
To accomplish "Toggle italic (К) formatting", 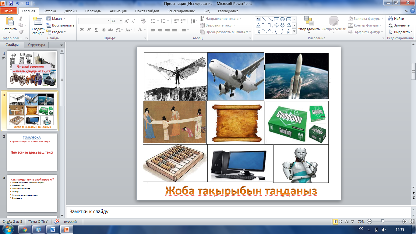I will tap(89, 30).
